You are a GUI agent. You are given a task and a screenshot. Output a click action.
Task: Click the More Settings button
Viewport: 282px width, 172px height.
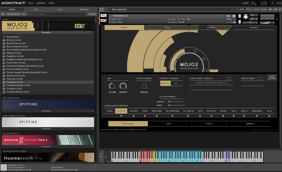click(x=272, y=78)
